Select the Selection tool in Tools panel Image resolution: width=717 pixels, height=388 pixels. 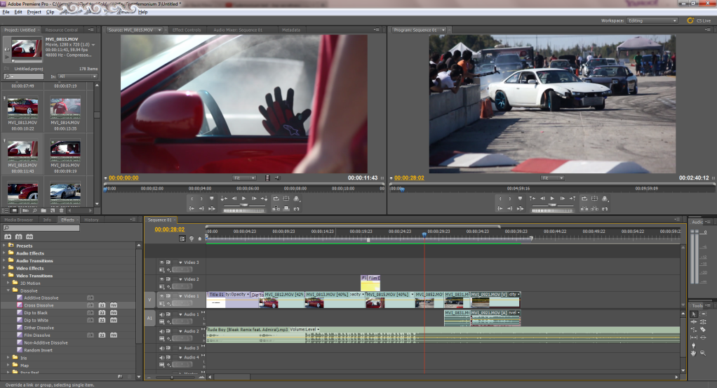tap(694, 314)
